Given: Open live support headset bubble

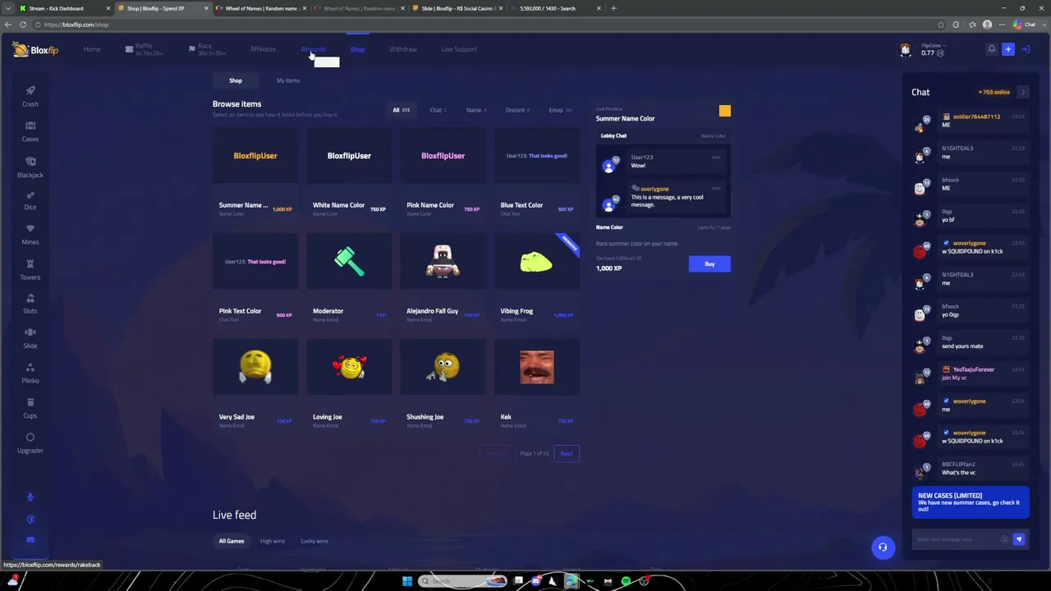Looking at the screenshot, I should pyautogui.click(x=883, y=547).
